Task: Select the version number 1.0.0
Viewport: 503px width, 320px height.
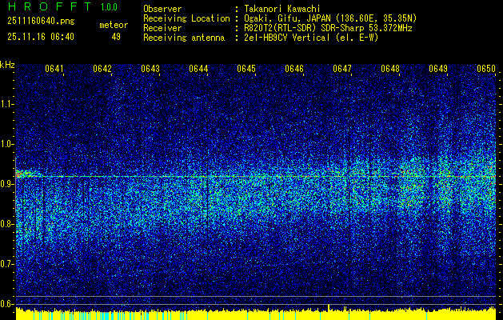Action: coord(109,7)
